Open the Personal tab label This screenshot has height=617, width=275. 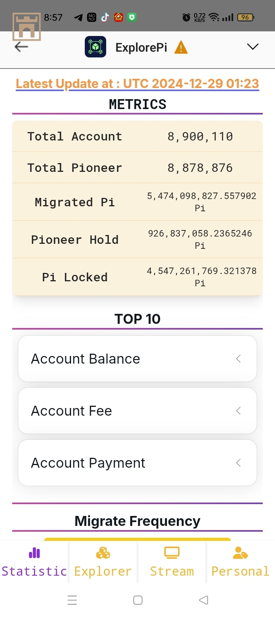point(240,571)
